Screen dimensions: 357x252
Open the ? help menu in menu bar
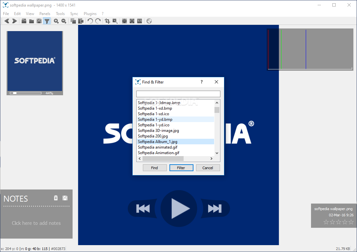[102, 14]
